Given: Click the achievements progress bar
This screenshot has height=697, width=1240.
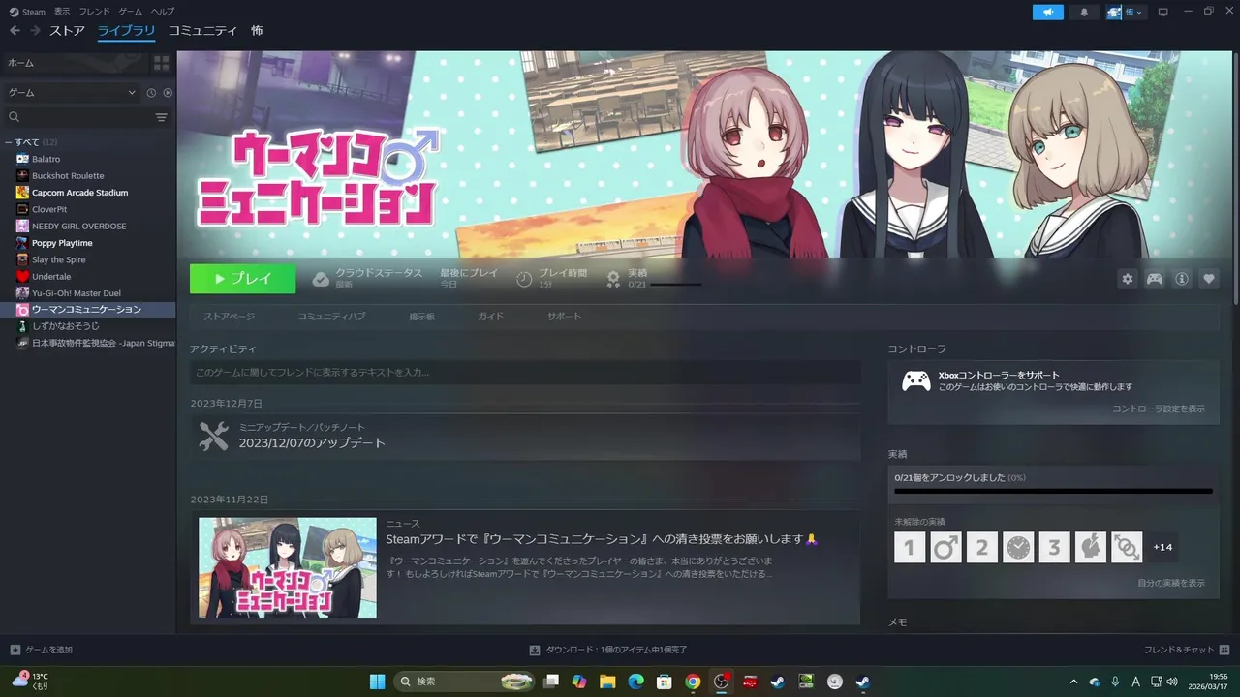Looking at the screenshot, I should point(1053,491).
